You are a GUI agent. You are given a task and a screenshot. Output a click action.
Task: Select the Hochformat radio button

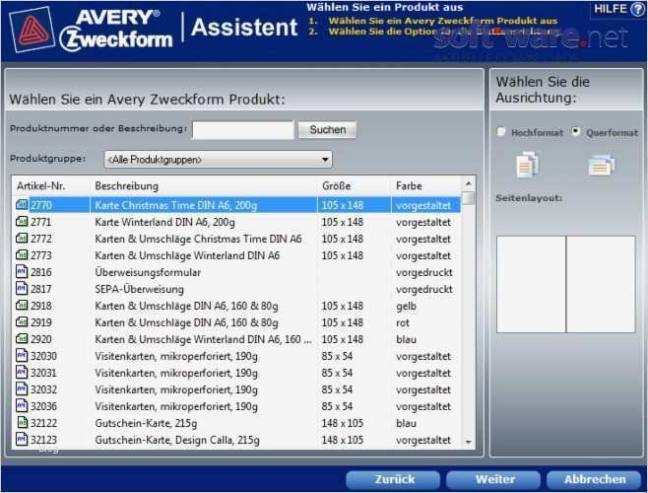pyautogui.click(x=501, y=132)
